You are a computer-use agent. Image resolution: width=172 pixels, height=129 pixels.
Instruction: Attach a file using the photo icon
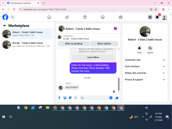point(65,98)
